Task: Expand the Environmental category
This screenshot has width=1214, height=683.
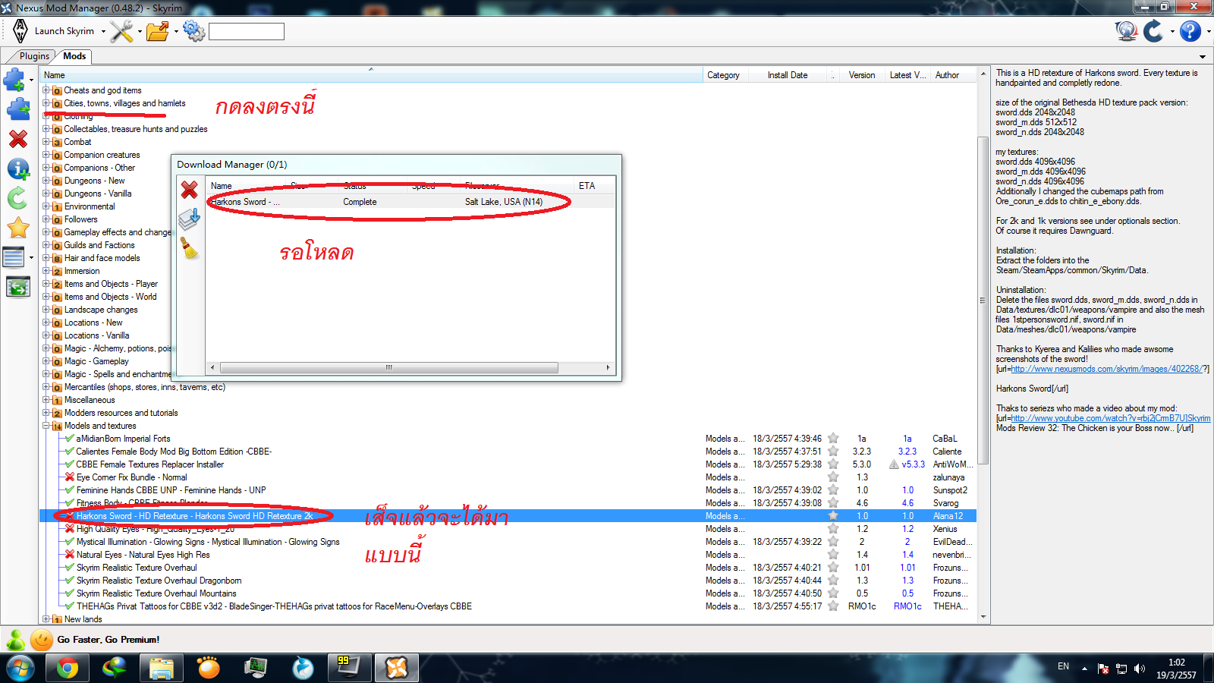Action: pos(46,206)
